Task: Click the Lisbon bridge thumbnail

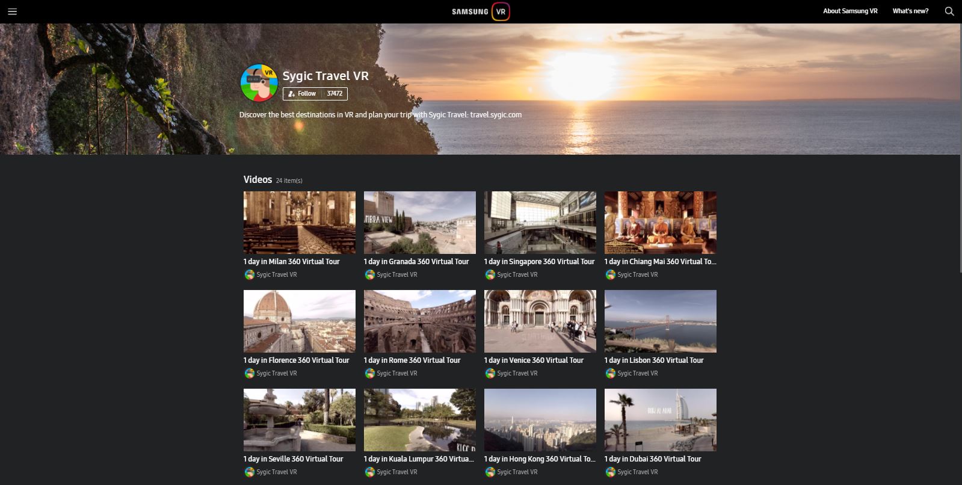Action: [660, 321]
